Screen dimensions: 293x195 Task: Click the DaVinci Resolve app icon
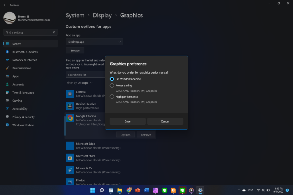tap(70, 105)
